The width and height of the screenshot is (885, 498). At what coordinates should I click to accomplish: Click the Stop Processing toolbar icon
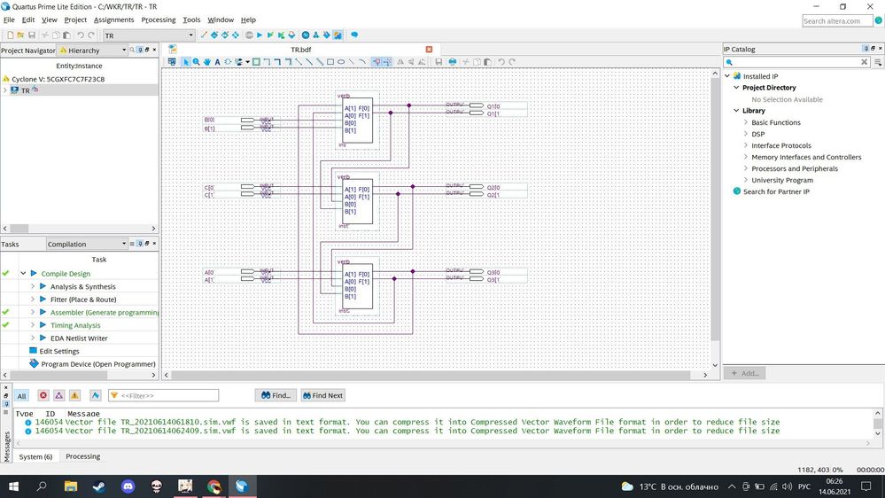[x=248, y=35]
